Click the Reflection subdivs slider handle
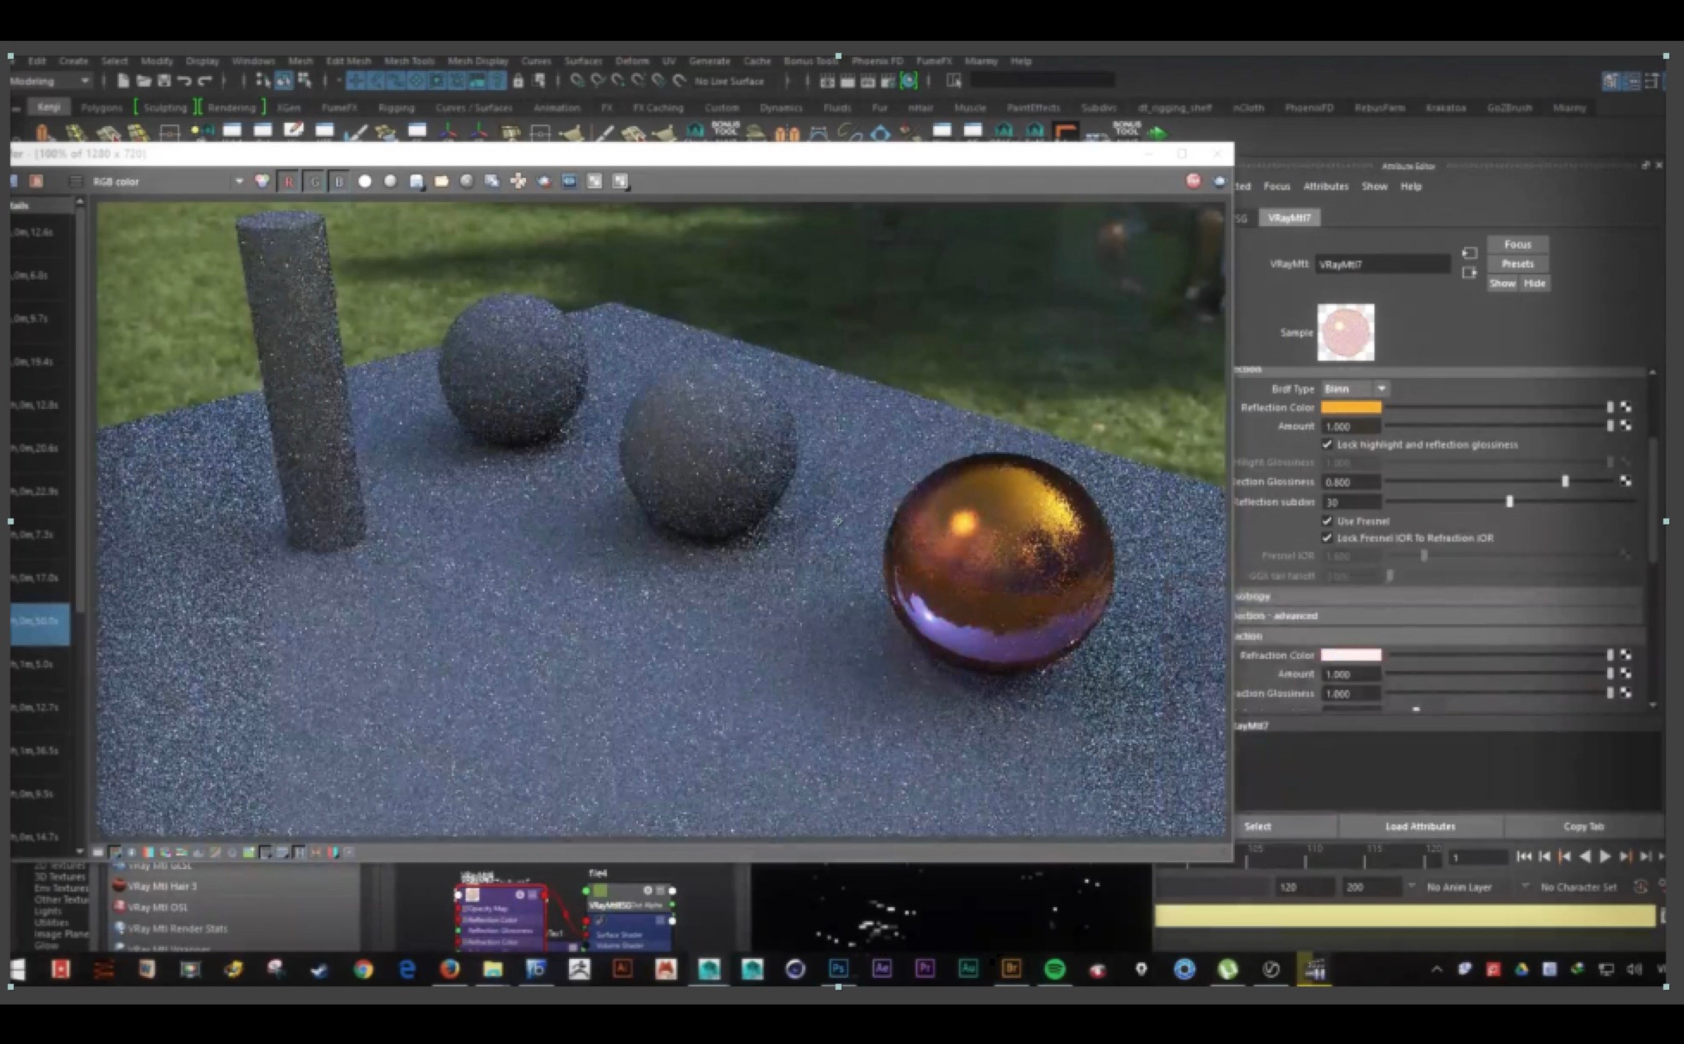The height and width of the screenshot is (1044, 1684). (1509, 502)
